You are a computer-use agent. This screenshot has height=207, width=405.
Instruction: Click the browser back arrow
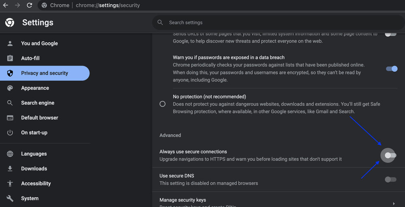pos(6,5)
